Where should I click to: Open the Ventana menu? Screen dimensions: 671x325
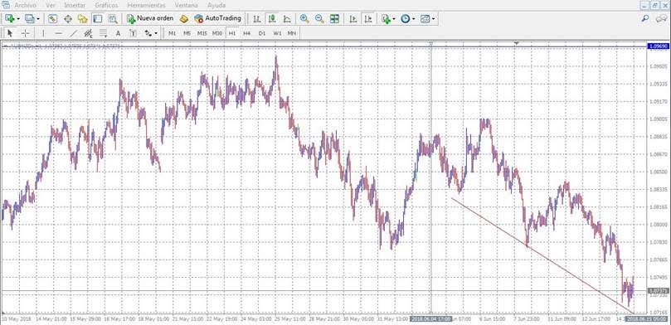point(187,6)
